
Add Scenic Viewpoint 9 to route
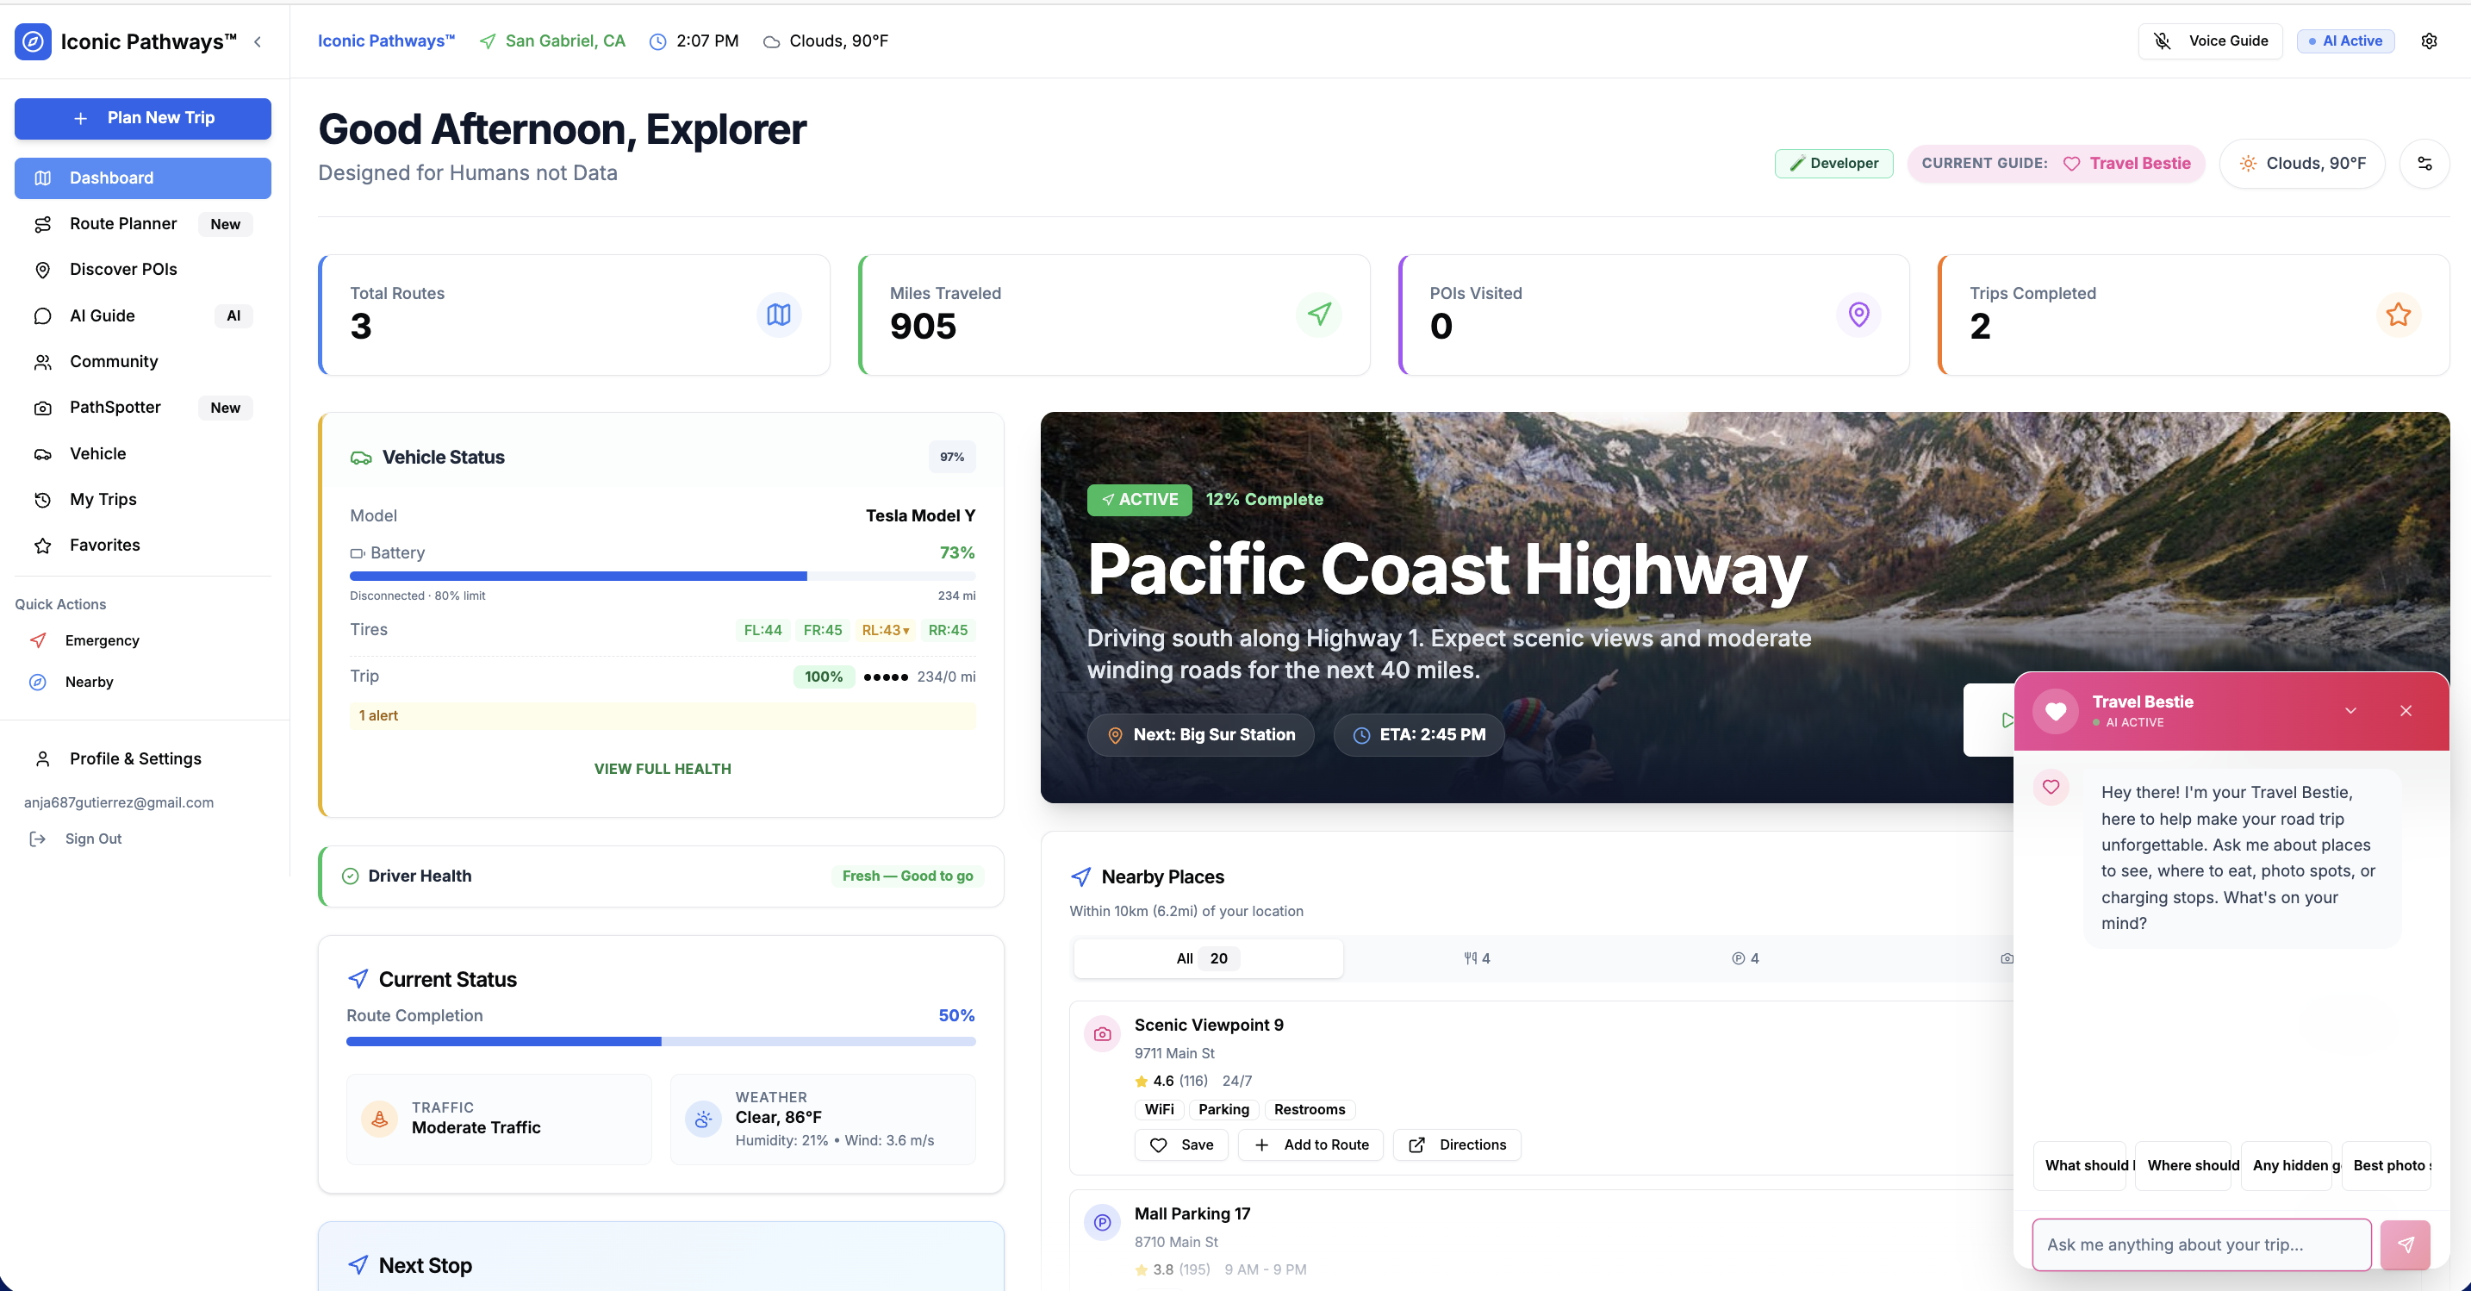(x=1310, y=1145)
